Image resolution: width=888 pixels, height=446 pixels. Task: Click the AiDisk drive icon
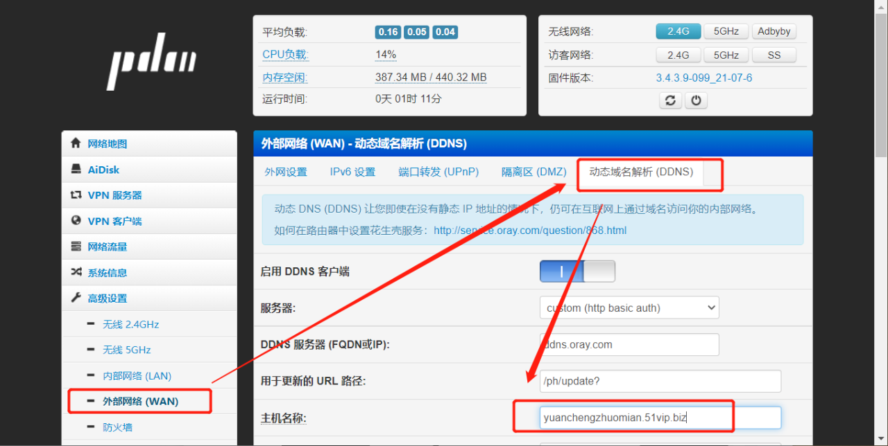pyautogui.click(x=76, y=169)
